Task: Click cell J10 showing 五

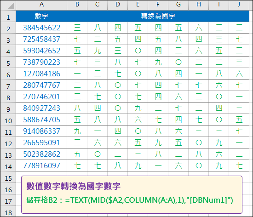Action: [x=239, y=120]
